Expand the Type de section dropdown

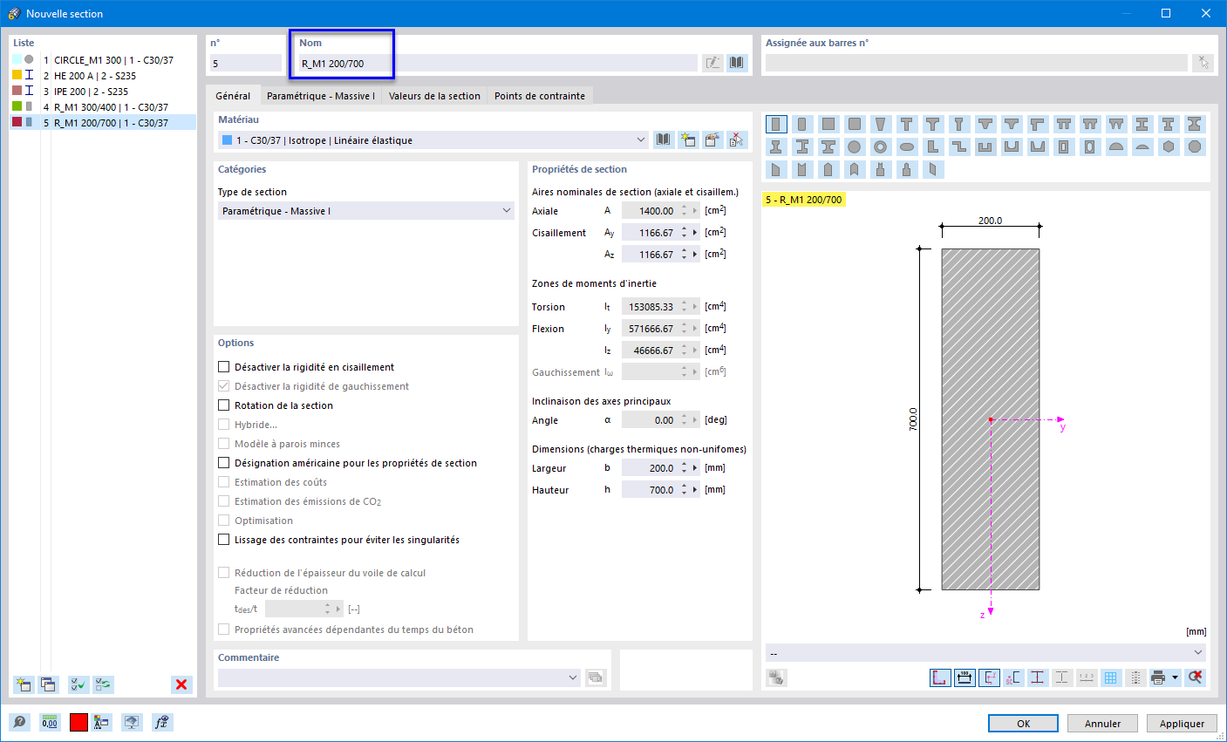click(x=507, y=210)
